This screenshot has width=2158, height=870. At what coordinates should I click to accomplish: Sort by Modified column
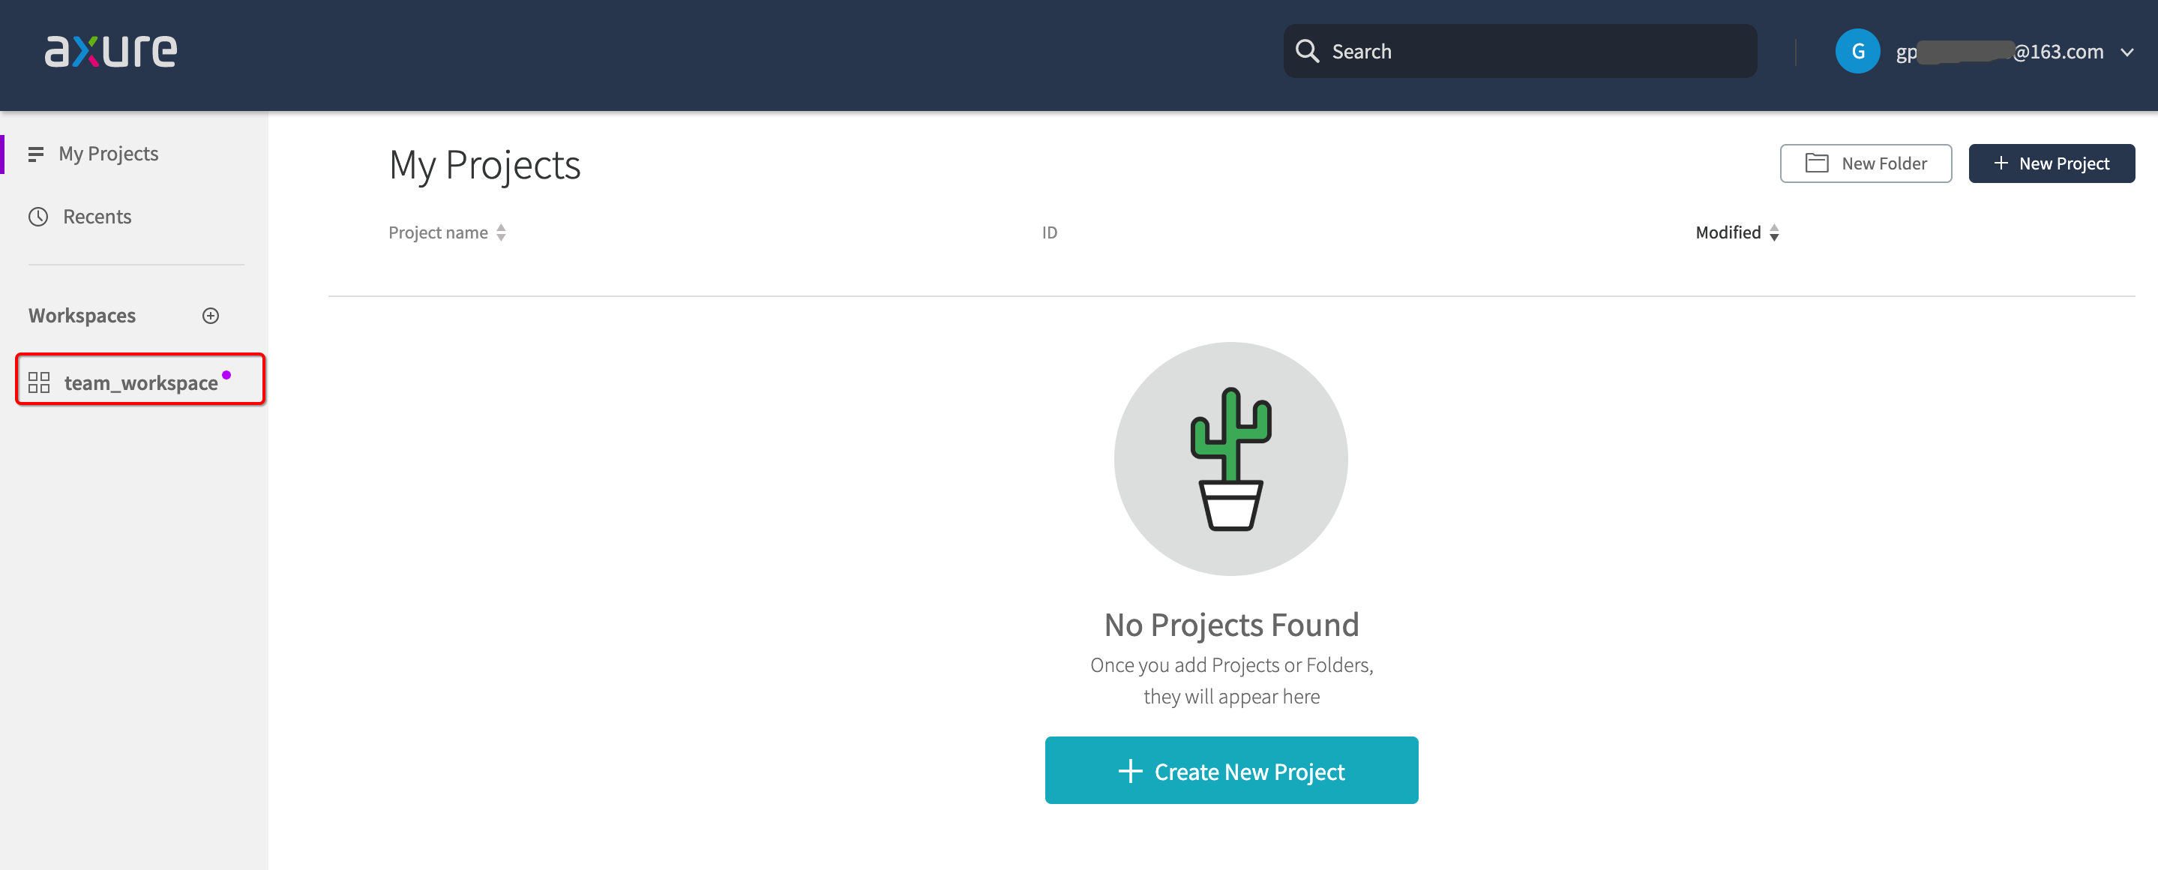click(x=1737, y=233)
